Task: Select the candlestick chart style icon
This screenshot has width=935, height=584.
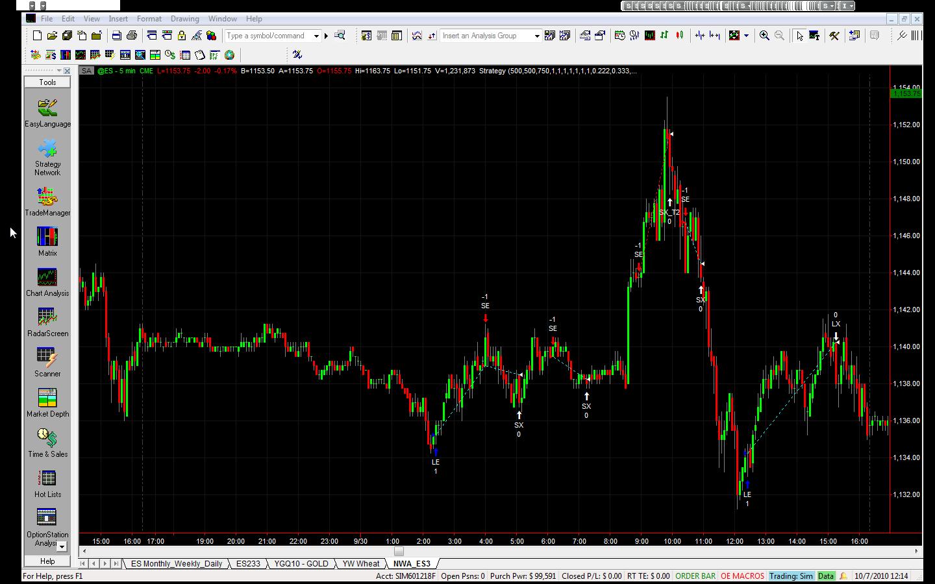Action: coord(679,36)
